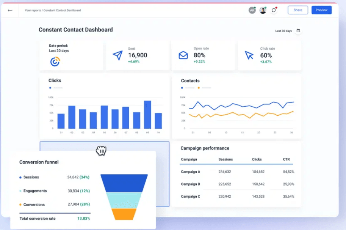The image size is (346, 230).
Task: Sort by the Sessions column header
Action: pyautogui.click(x=225, y=159)
